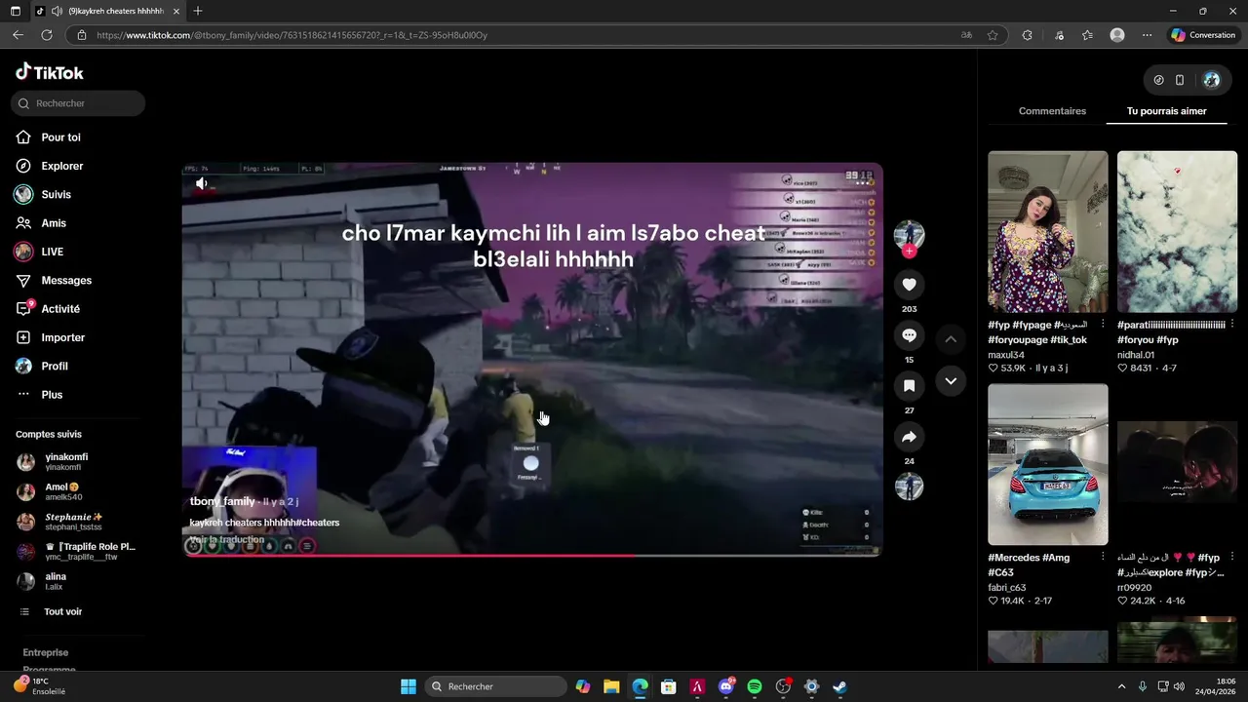Open Discord from the taskbar
Screen dimensions: 1248x702
(725, 686)
